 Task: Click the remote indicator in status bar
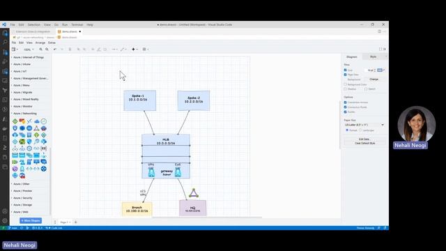coord(3,228)
